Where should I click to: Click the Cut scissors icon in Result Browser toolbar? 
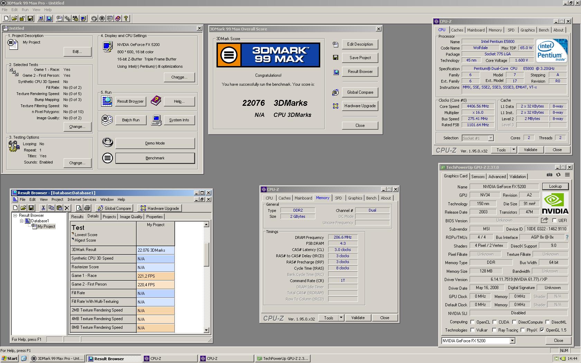point(43,208)
